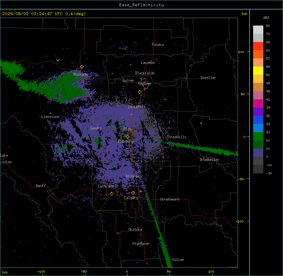Screen dimensions: 283x276
Task: Pick the indigo 0-10 dBZ legend swatch
Action: pos(258,153)
